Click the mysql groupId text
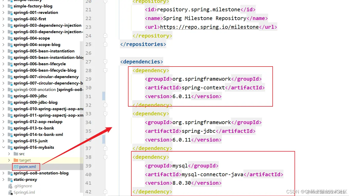Screen dimensions: 349x196 pyautogui.click(x=180, y=166)
